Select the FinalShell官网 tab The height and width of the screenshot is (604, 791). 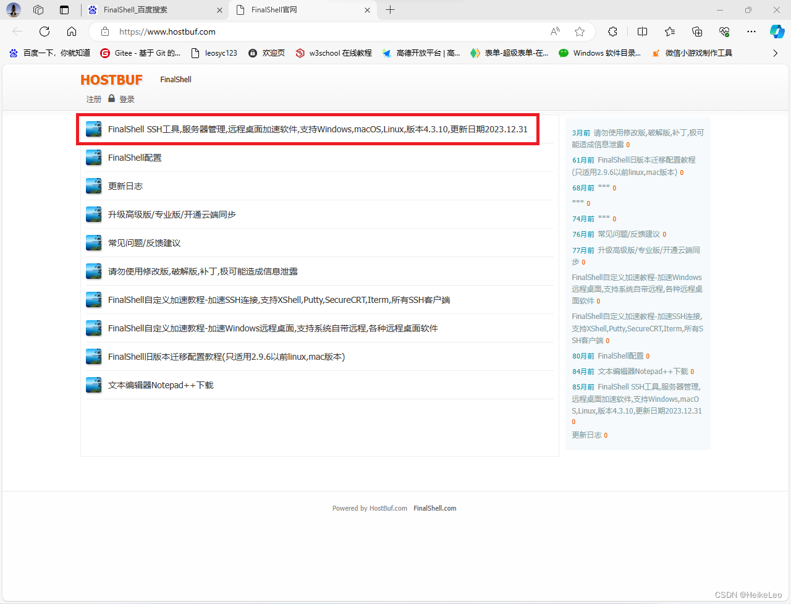point(303,10)
